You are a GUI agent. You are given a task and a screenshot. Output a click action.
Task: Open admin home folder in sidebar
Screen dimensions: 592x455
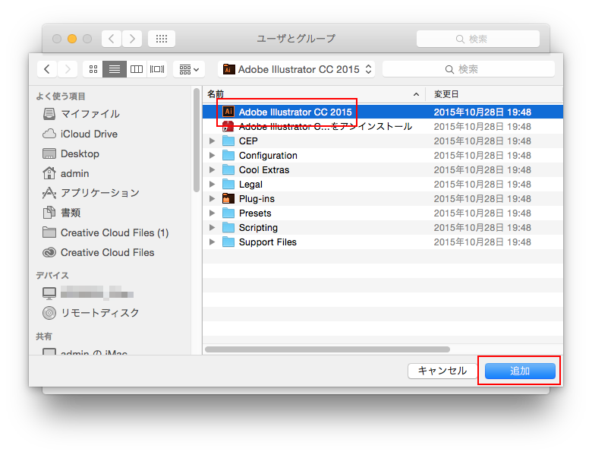[66, 173]
